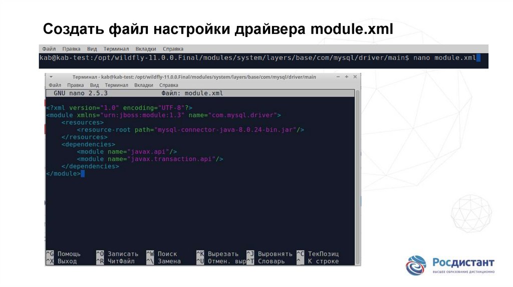Click the ^J Выровнять shortcut
This screenshot has width=513, height=287.
click(270, 254)
